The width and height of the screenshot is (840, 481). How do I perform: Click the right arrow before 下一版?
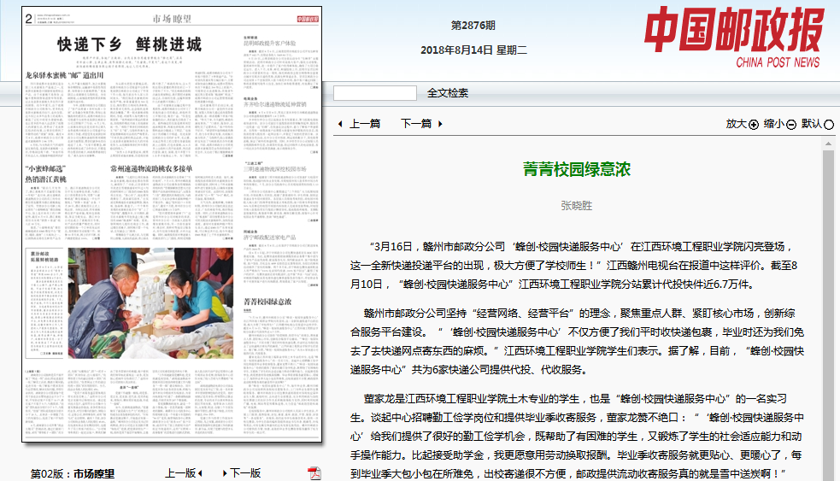[225, 473]
